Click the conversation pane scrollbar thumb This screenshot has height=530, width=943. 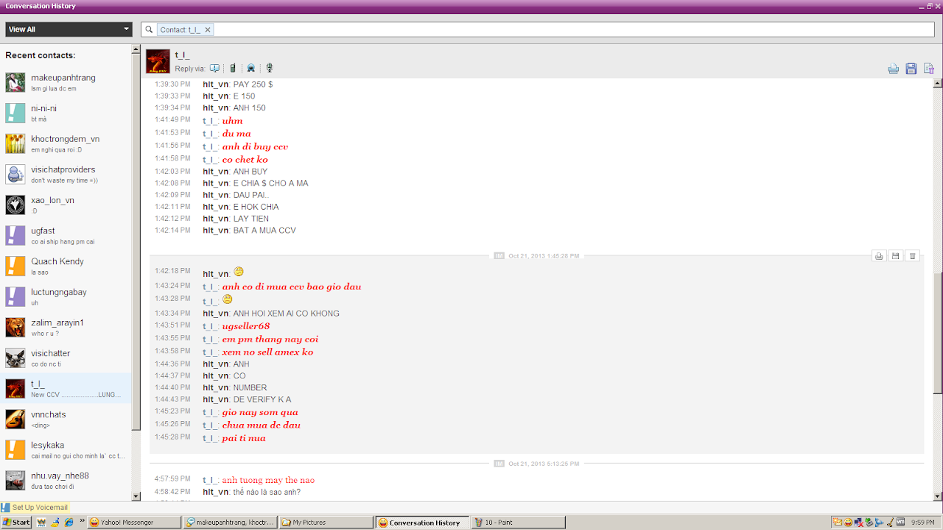tap(938, 333)
